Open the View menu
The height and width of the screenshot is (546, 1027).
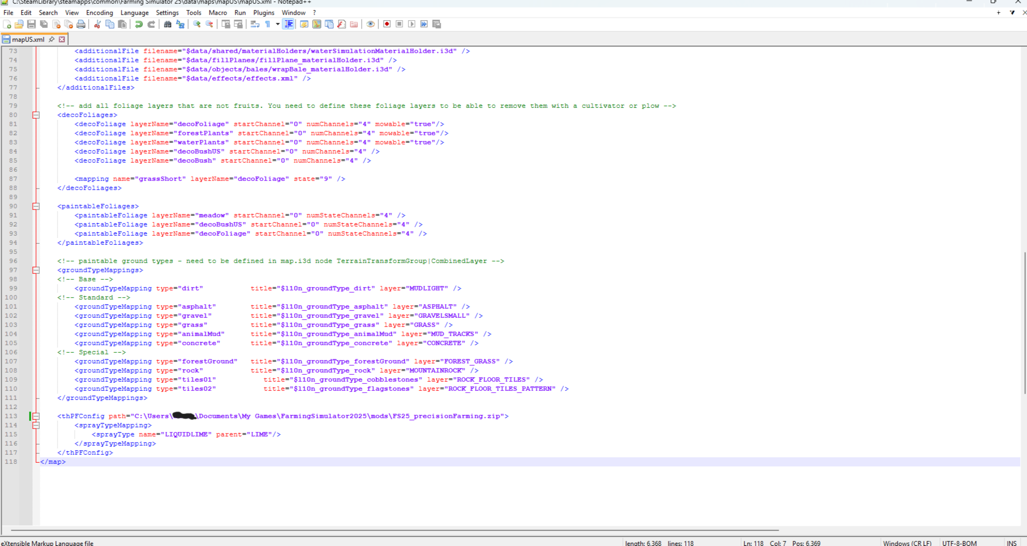[x=71, y=12]
